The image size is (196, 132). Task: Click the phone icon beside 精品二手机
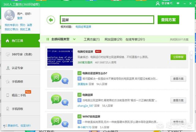pyautogui.click(x=8, y=95)
